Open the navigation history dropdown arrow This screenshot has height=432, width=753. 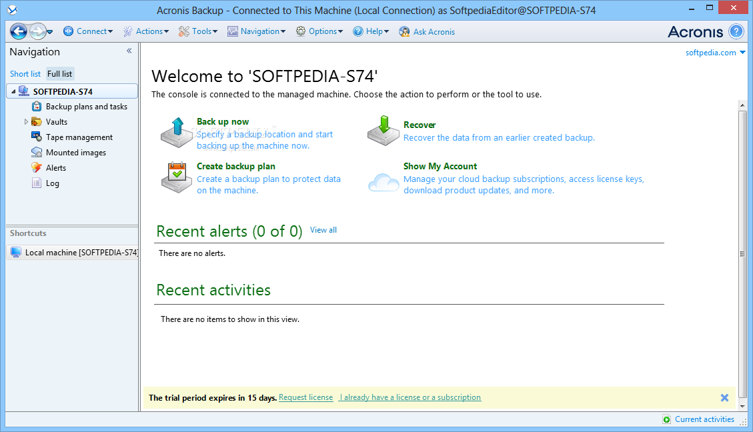50,32
